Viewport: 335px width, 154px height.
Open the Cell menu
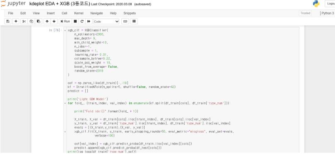tap(64, 13)
